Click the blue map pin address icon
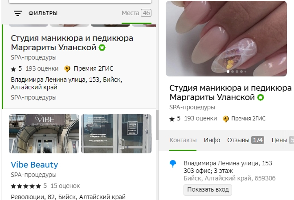This screenshot has height=200, width=294. (x=173, y=164)
